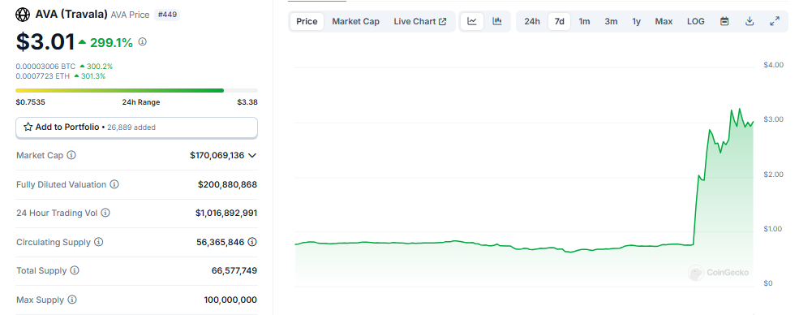Select the Price chart tab

307,21
